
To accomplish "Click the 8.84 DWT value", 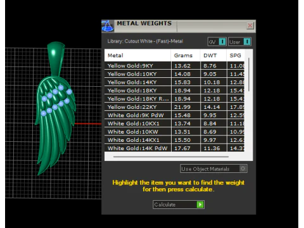I will point(210,123).
